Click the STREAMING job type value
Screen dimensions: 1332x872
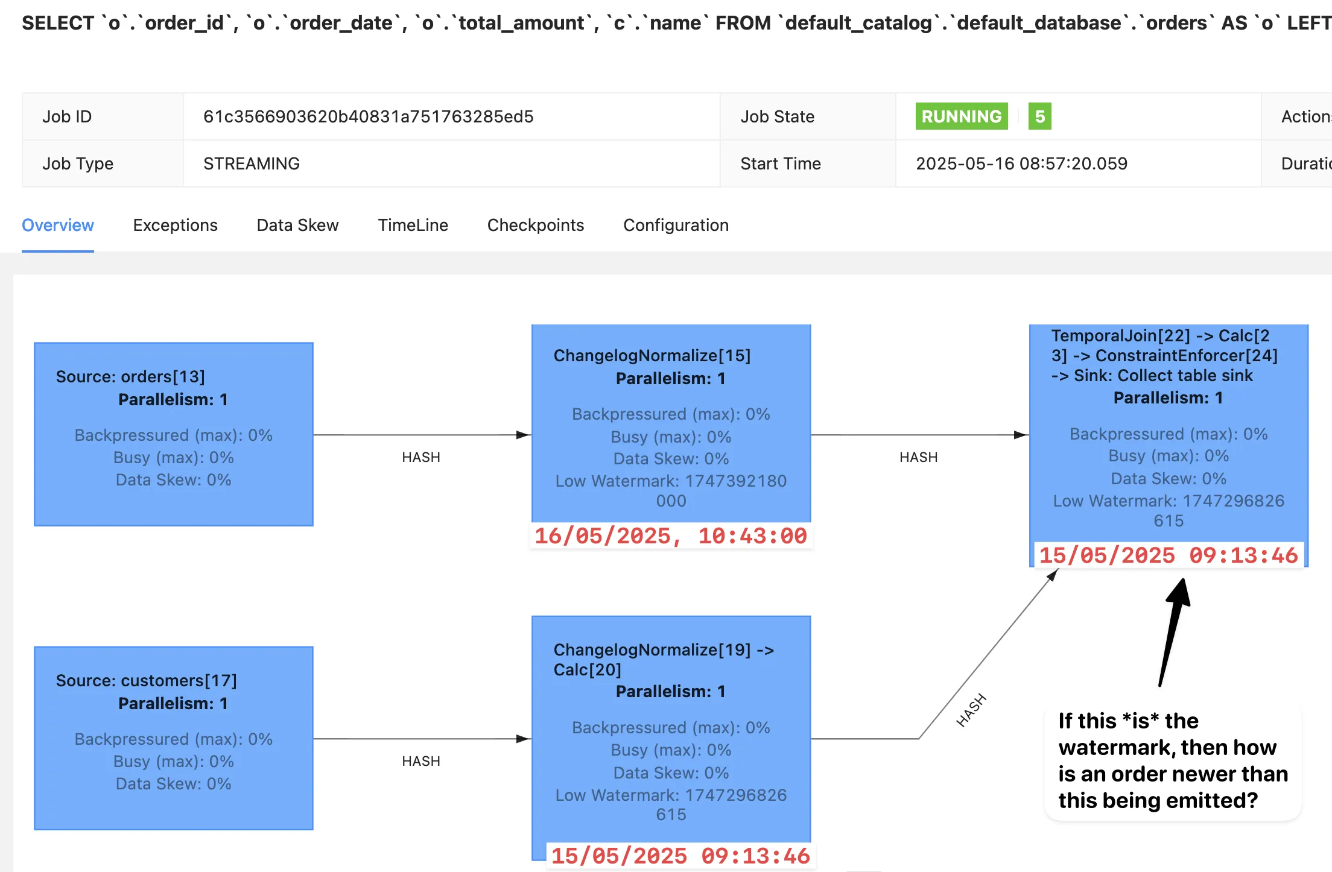pos(252,163)
